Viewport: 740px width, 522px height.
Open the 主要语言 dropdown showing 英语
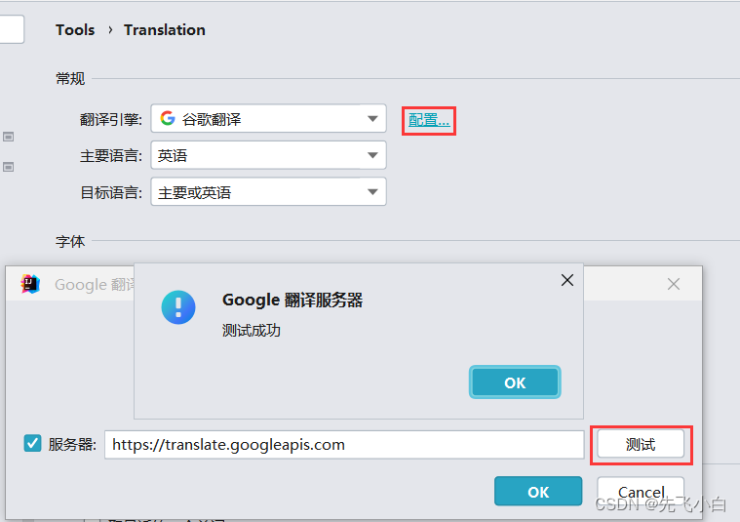click(268, 155)
